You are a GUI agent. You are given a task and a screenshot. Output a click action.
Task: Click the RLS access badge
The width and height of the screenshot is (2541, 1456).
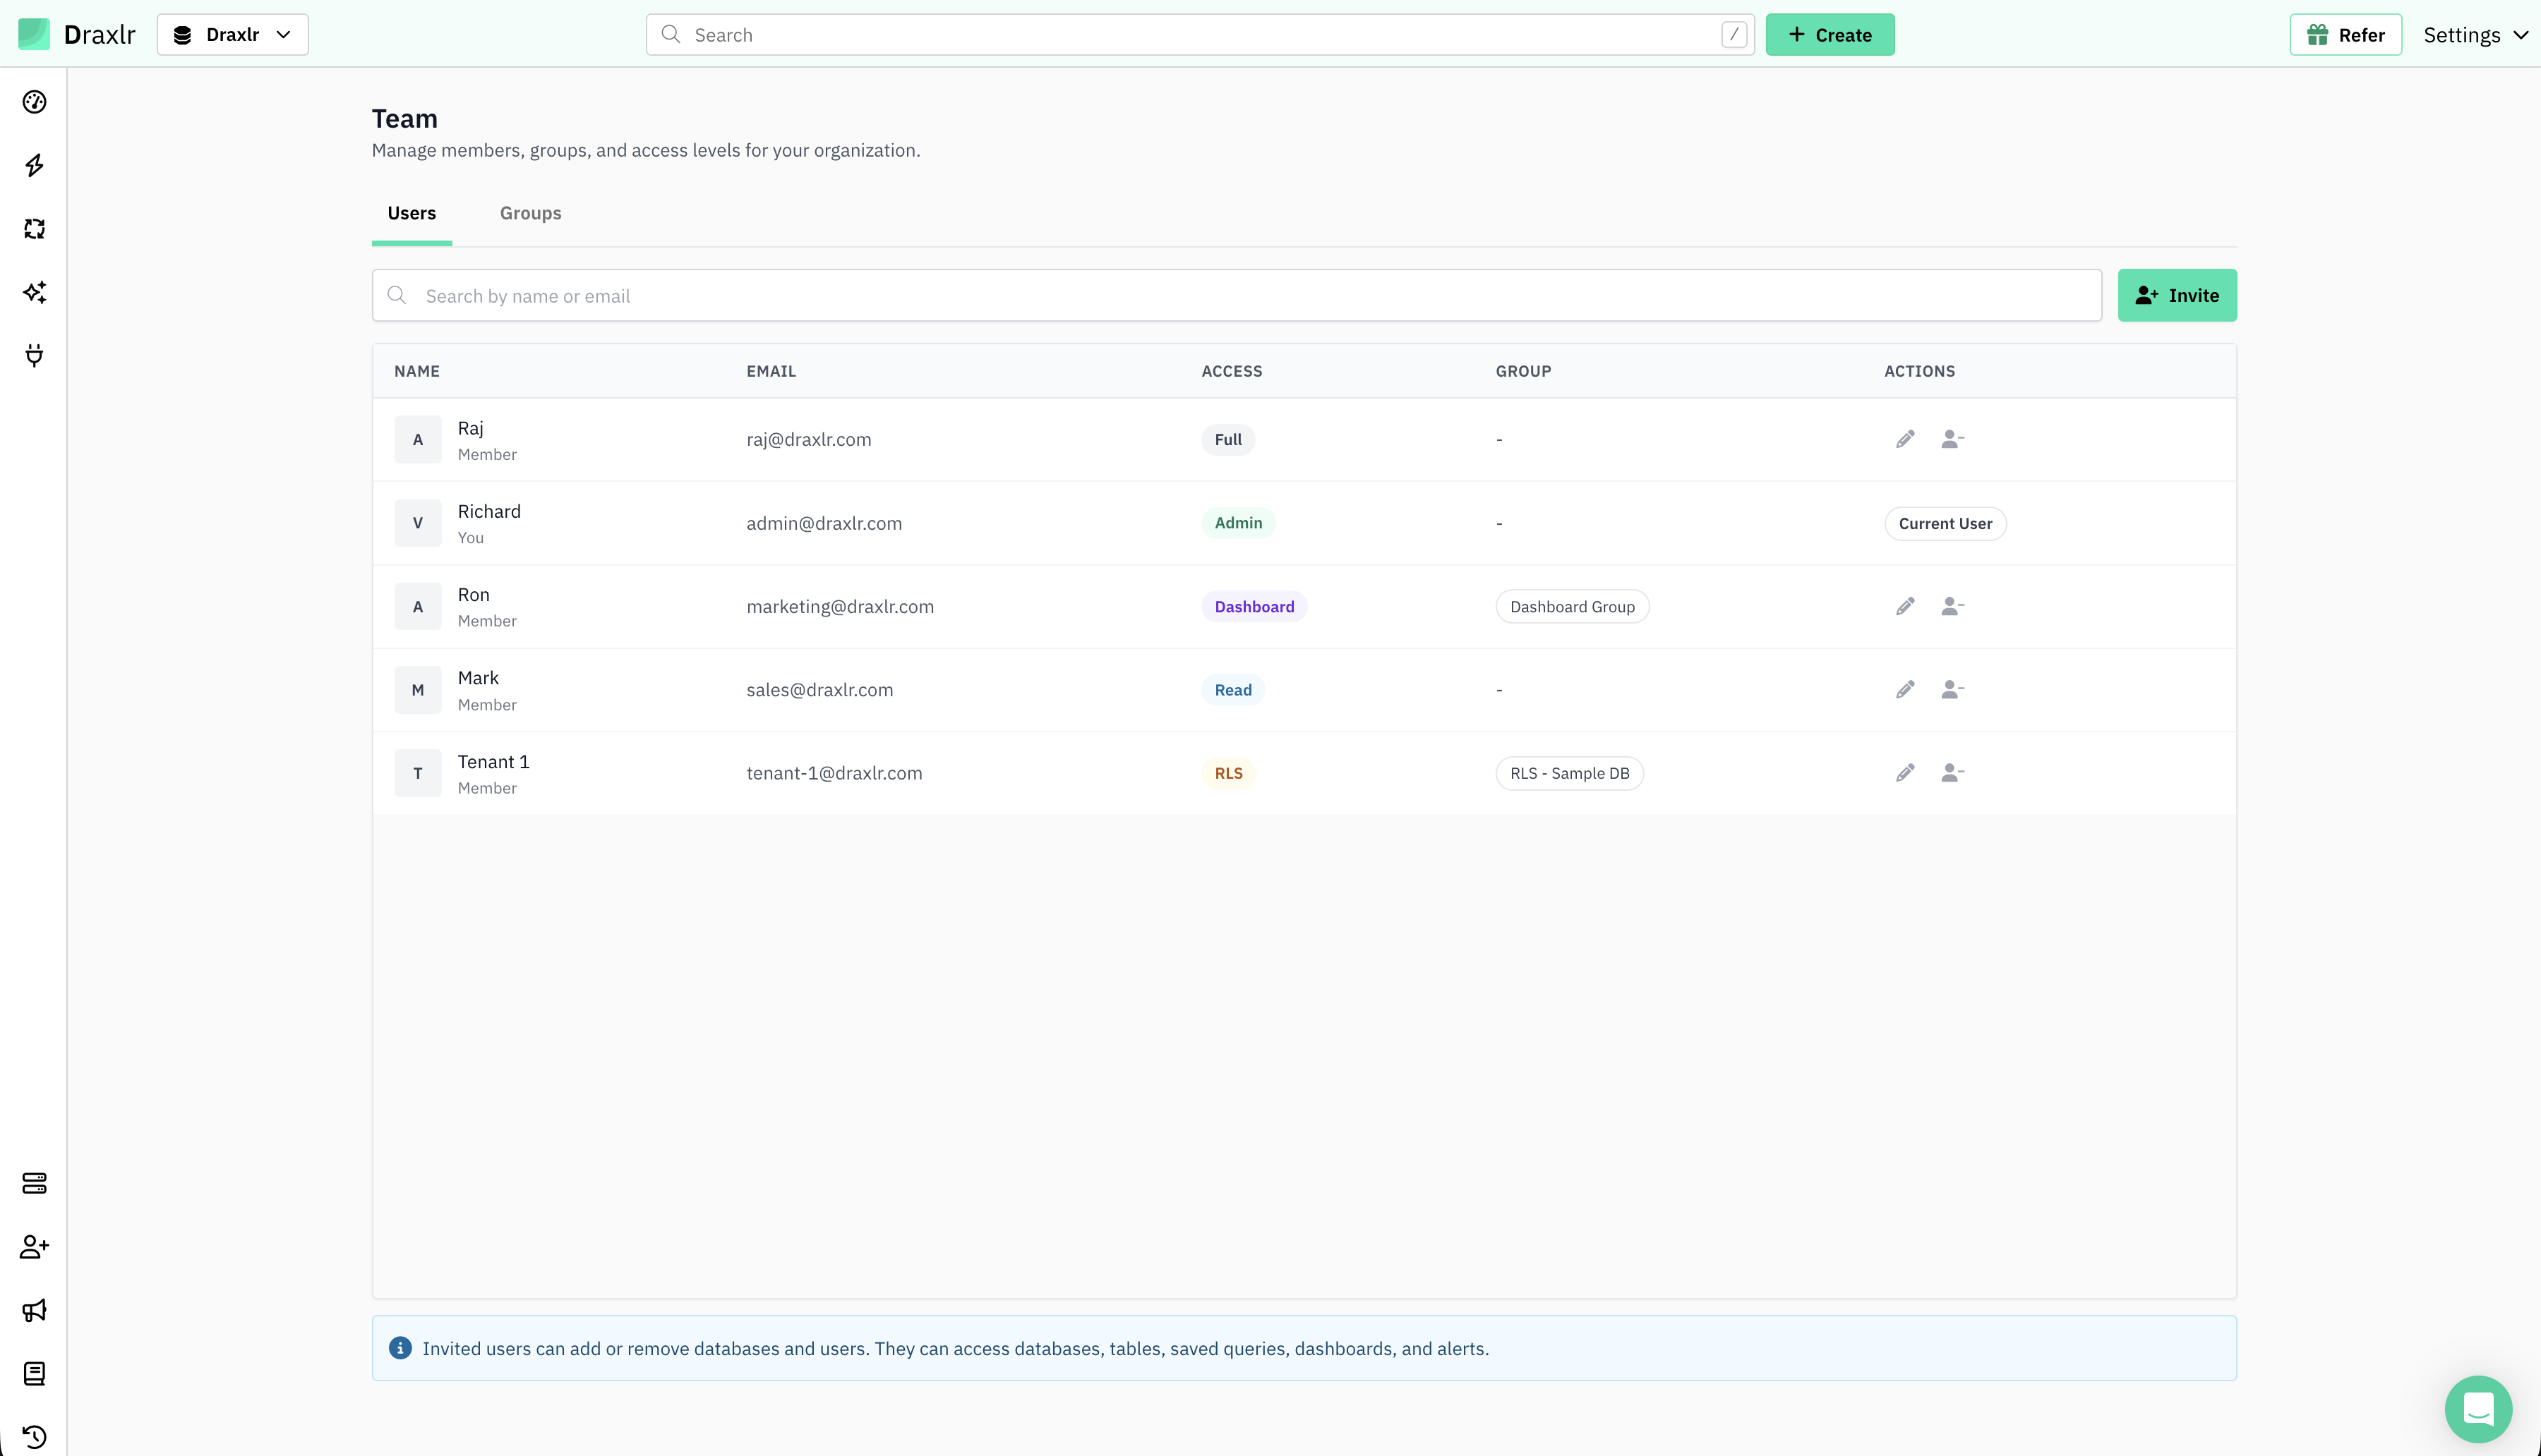click(x=1228, y=773)
